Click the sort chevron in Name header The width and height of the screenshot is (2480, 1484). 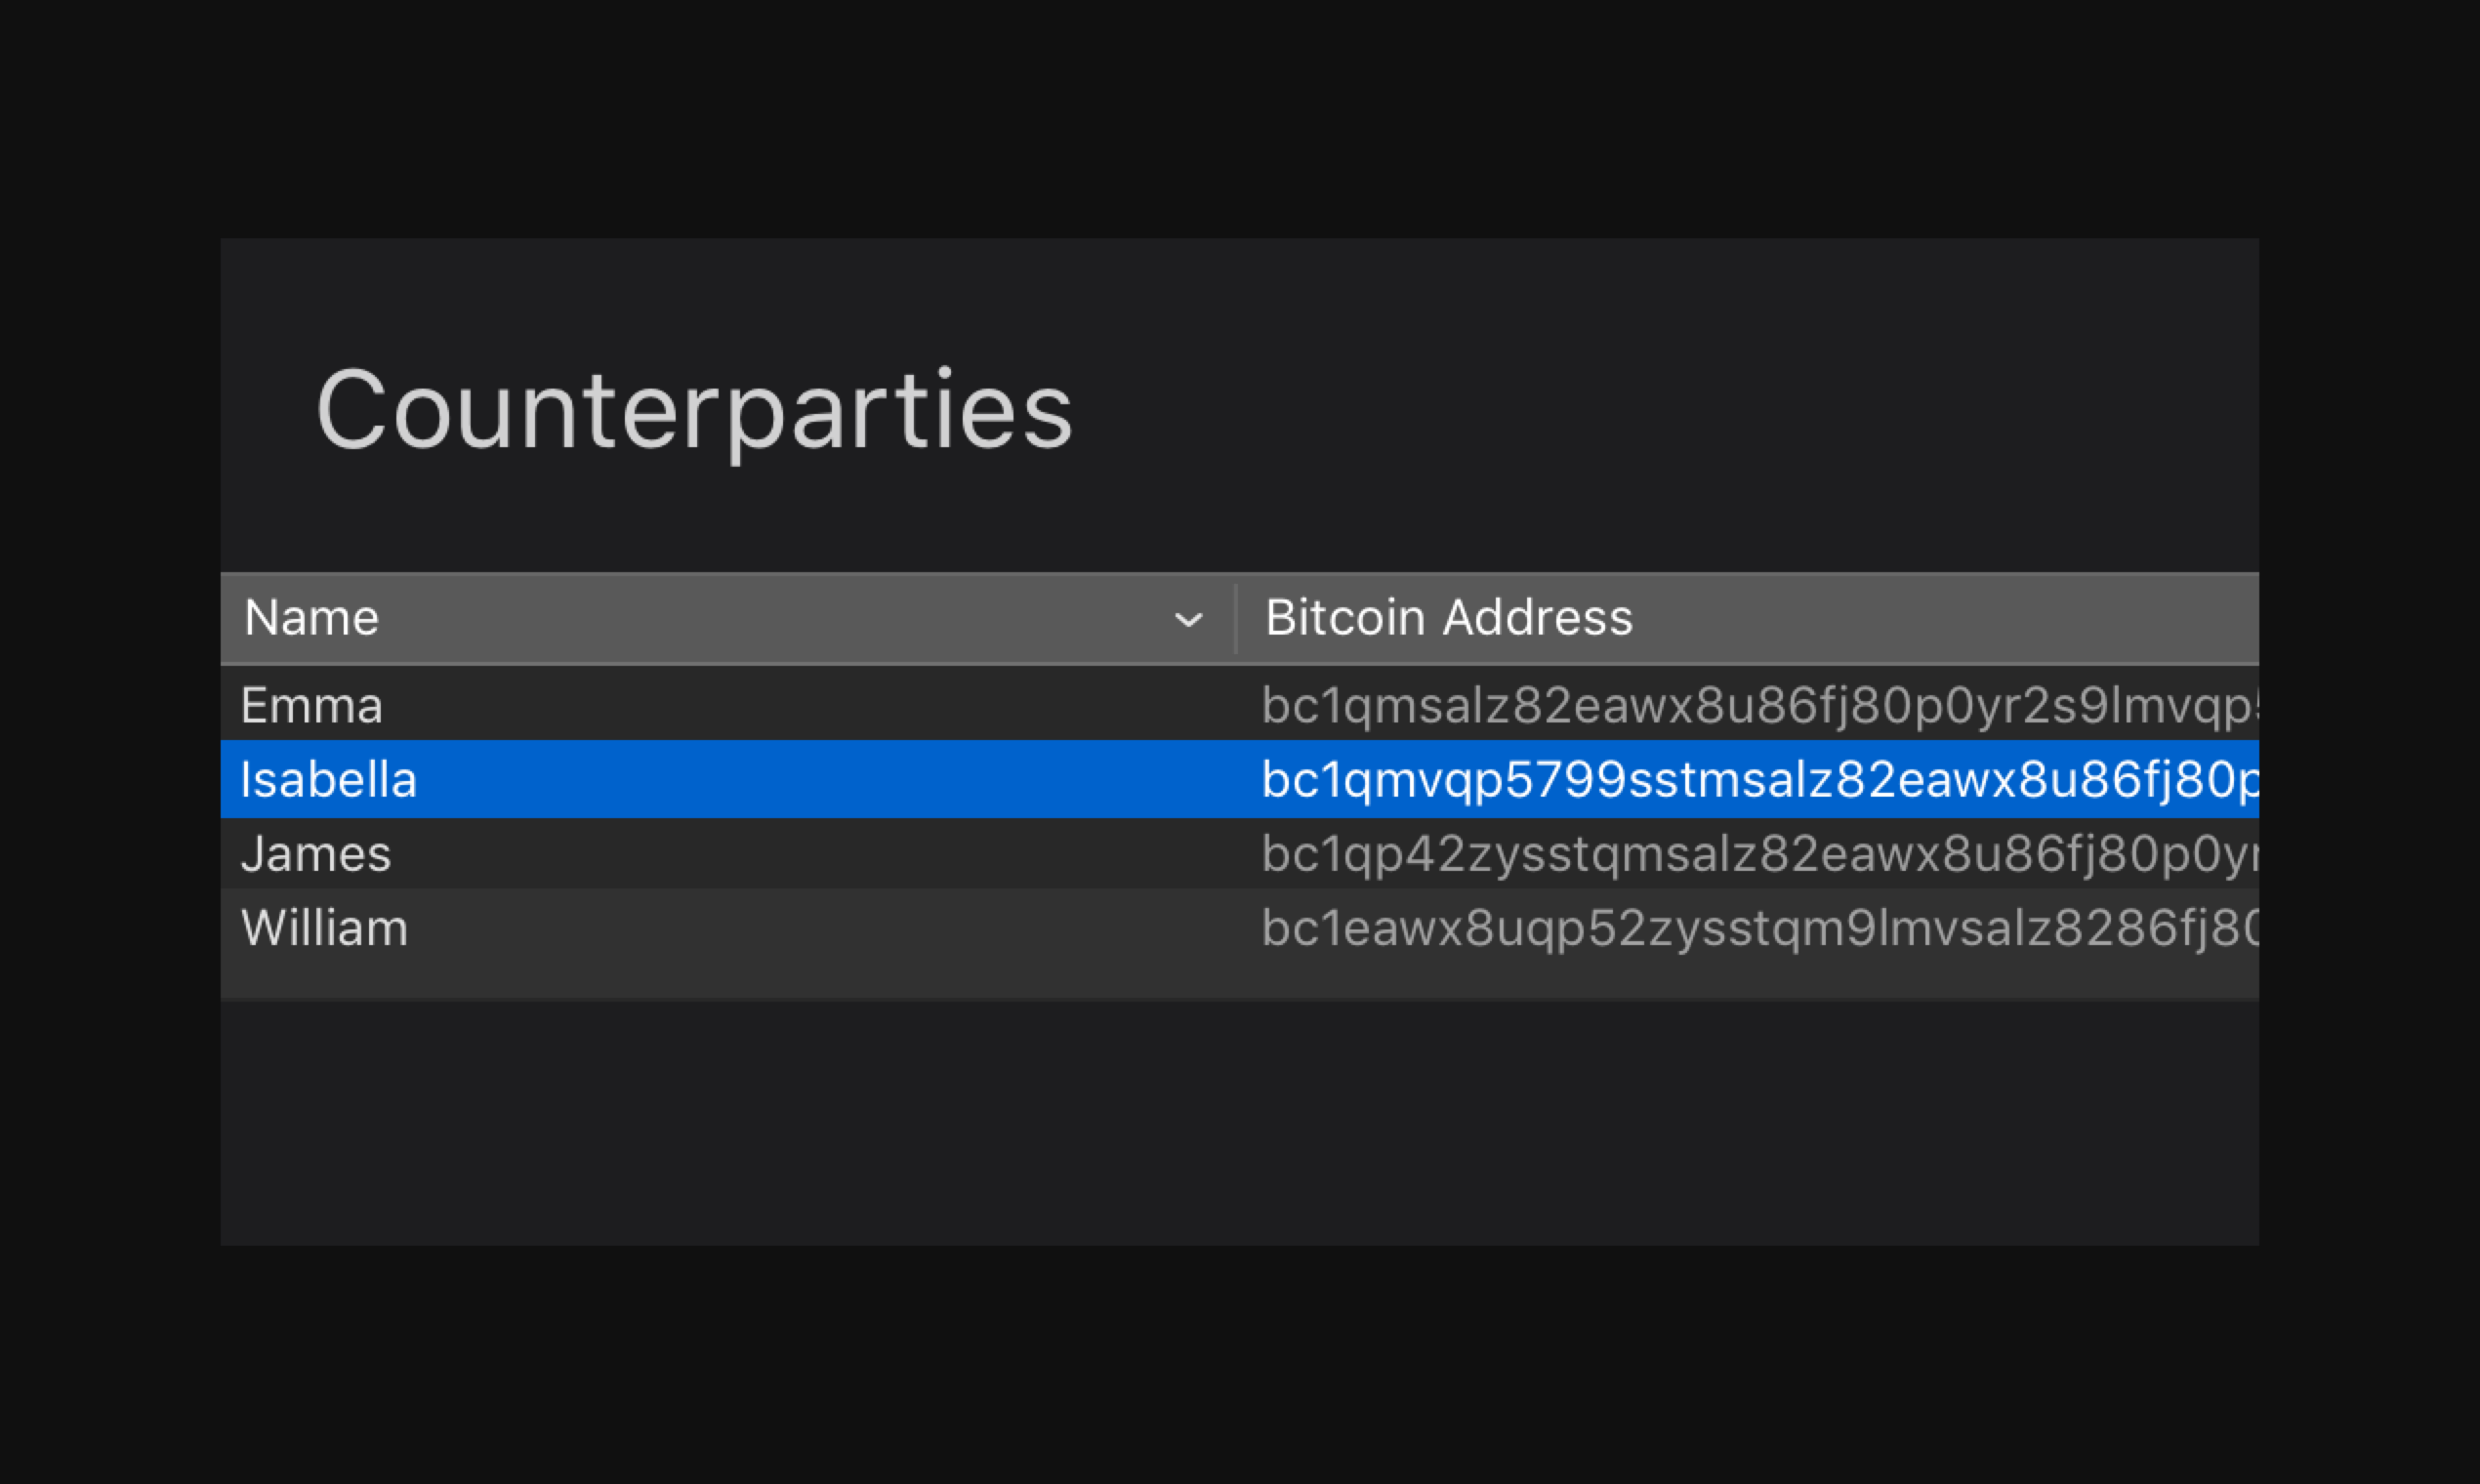(x=1188, y=620)
